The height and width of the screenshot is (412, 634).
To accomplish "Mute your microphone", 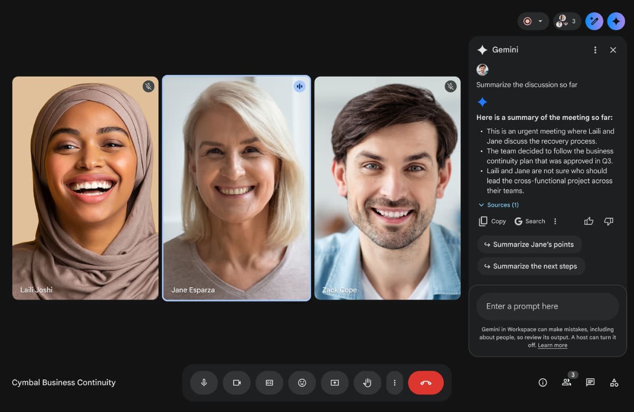I will click(203, 382).
